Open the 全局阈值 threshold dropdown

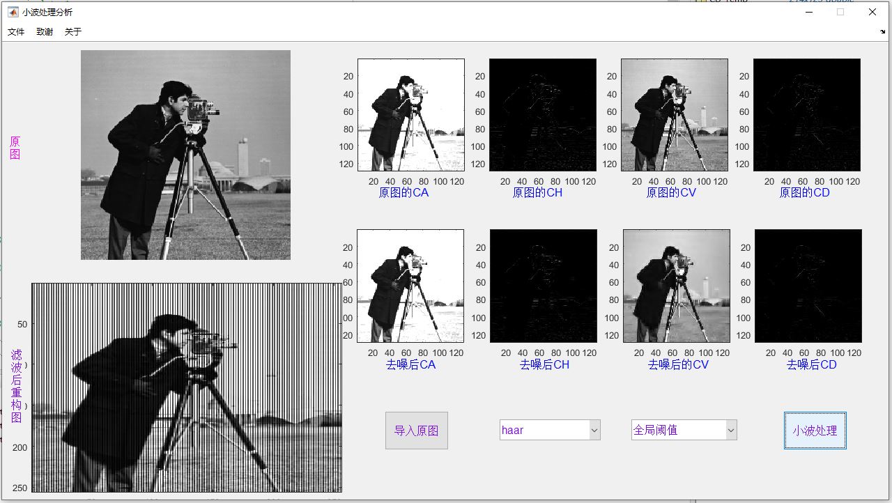684,430
